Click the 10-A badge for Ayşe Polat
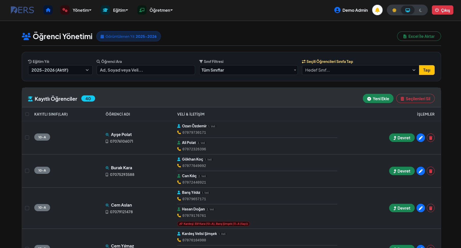This screenshot has height=248, width=461. (42, 137)
